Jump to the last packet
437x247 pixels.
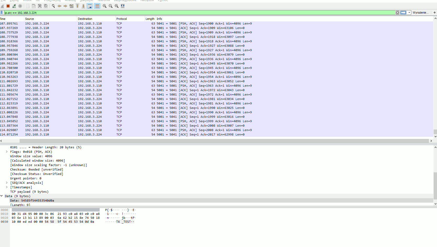pos(83,6)
